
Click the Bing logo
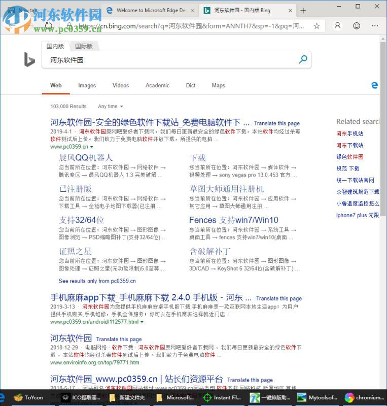29,59
